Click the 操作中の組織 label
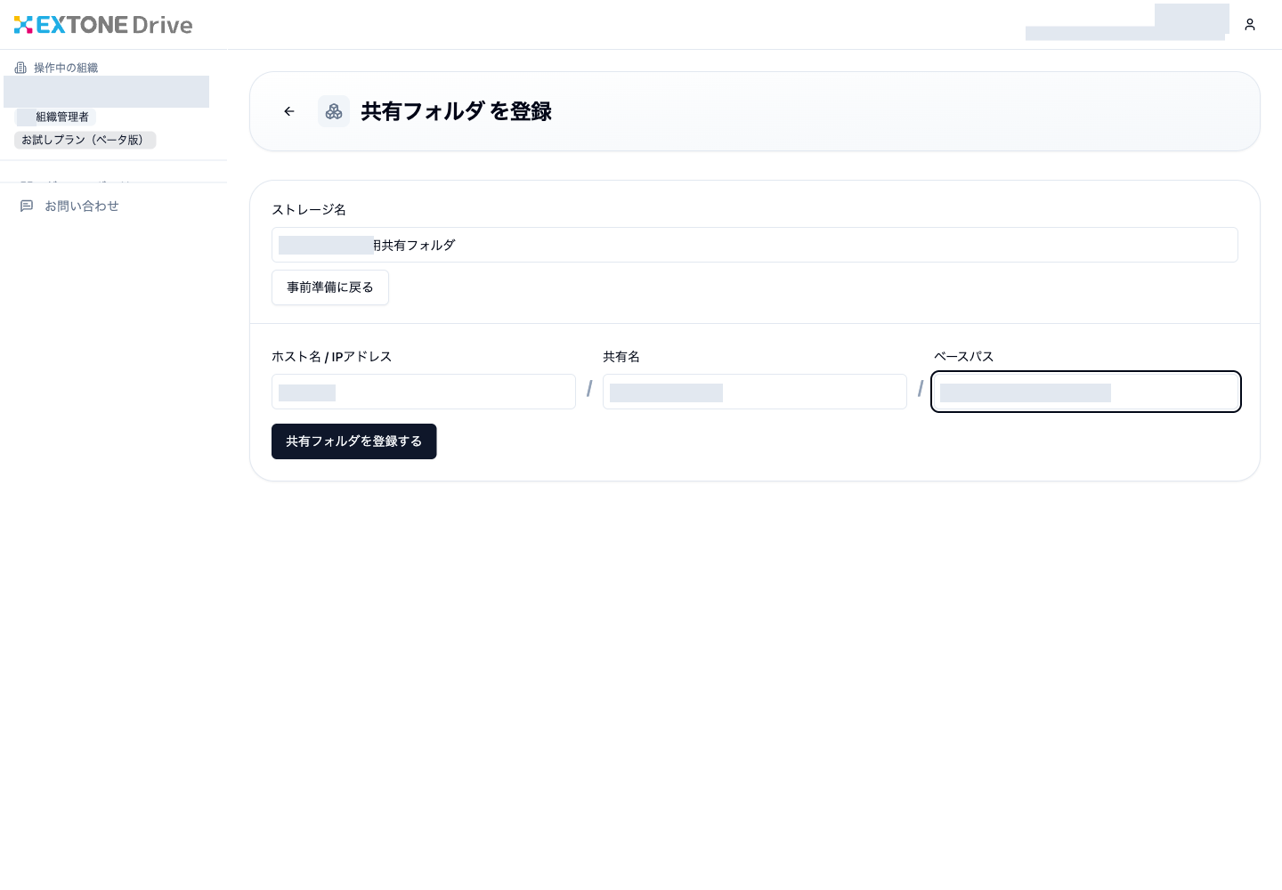 [66, 68]
